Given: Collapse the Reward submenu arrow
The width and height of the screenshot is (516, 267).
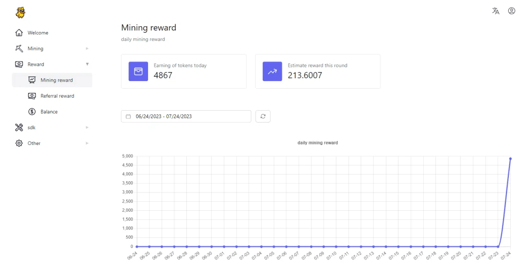Looking at the screenshot, I should (x=87, y=64).
